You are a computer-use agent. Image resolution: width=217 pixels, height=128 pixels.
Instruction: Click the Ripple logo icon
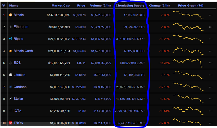11,39
